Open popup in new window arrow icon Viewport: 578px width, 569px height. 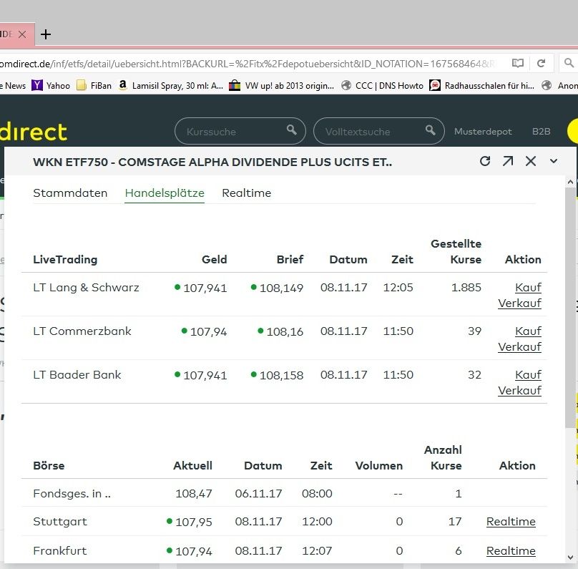(508, 161)
